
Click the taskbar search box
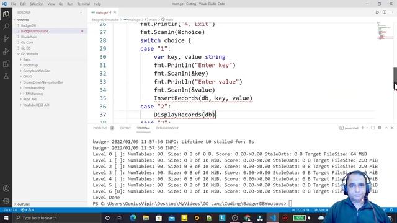coord(57,217)
